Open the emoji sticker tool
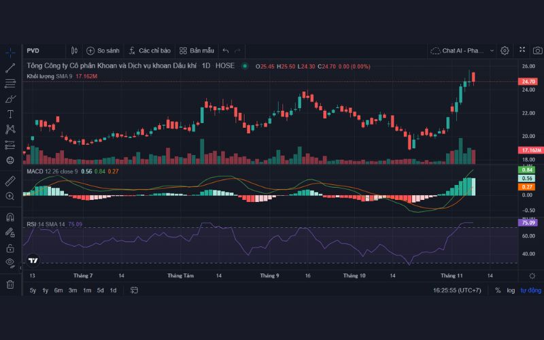 [x=10, y=160]
